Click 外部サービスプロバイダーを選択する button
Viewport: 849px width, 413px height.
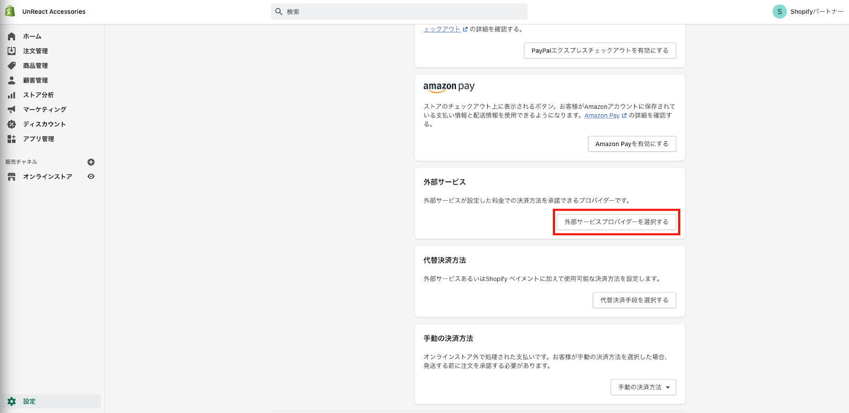click(617, 222)
